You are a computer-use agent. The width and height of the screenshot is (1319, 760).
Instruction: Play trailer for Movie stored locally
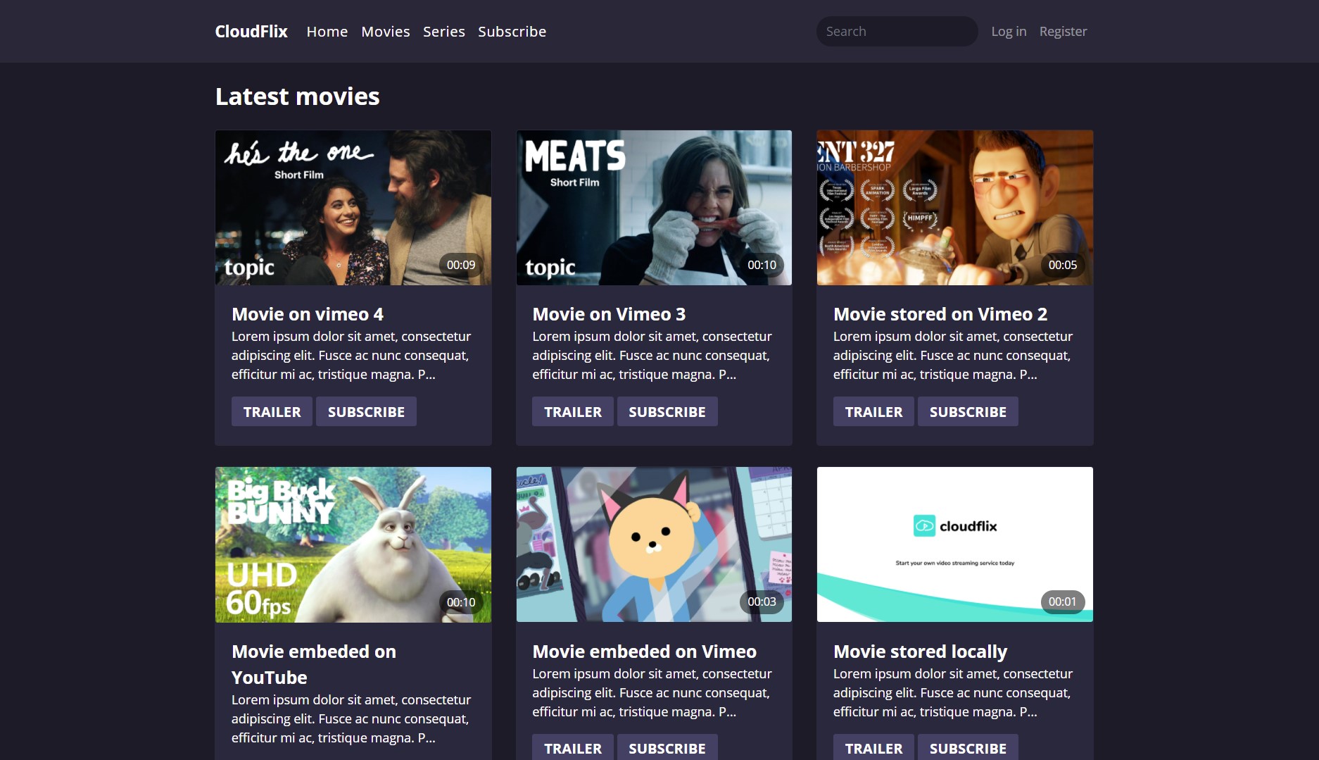point(873,747)
